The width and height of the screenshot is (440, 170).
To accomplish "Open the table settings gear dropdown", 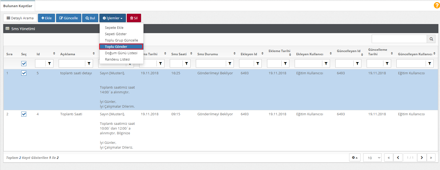I will [x=355, y=158].
